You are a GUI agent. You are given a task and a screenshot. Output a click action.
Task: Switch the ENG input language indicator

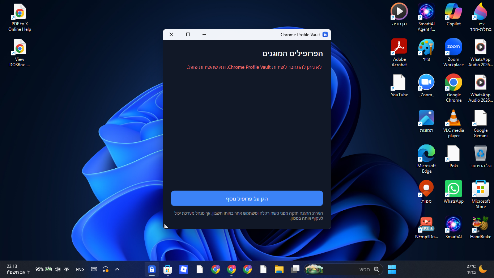pos(80,269)
